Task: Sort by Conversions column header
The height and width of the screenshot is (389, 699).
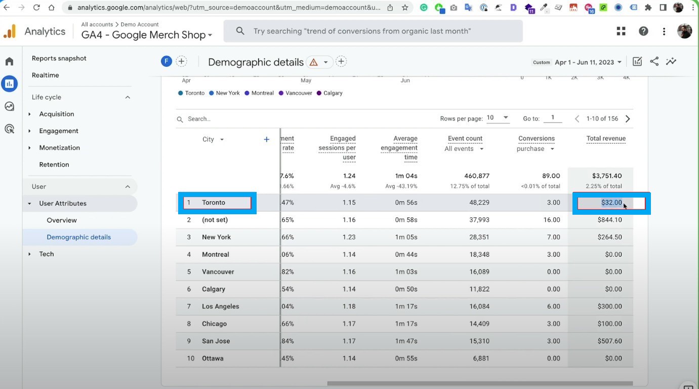Action: pos(537,138)
